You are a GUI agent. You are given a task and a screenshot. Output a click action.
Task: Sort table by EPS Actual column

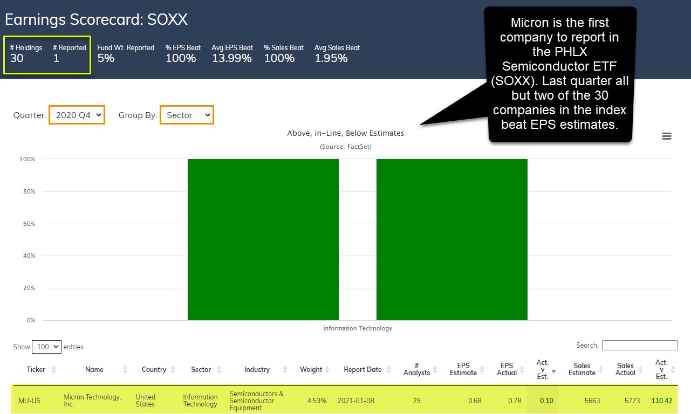click(x=510, y=369)
